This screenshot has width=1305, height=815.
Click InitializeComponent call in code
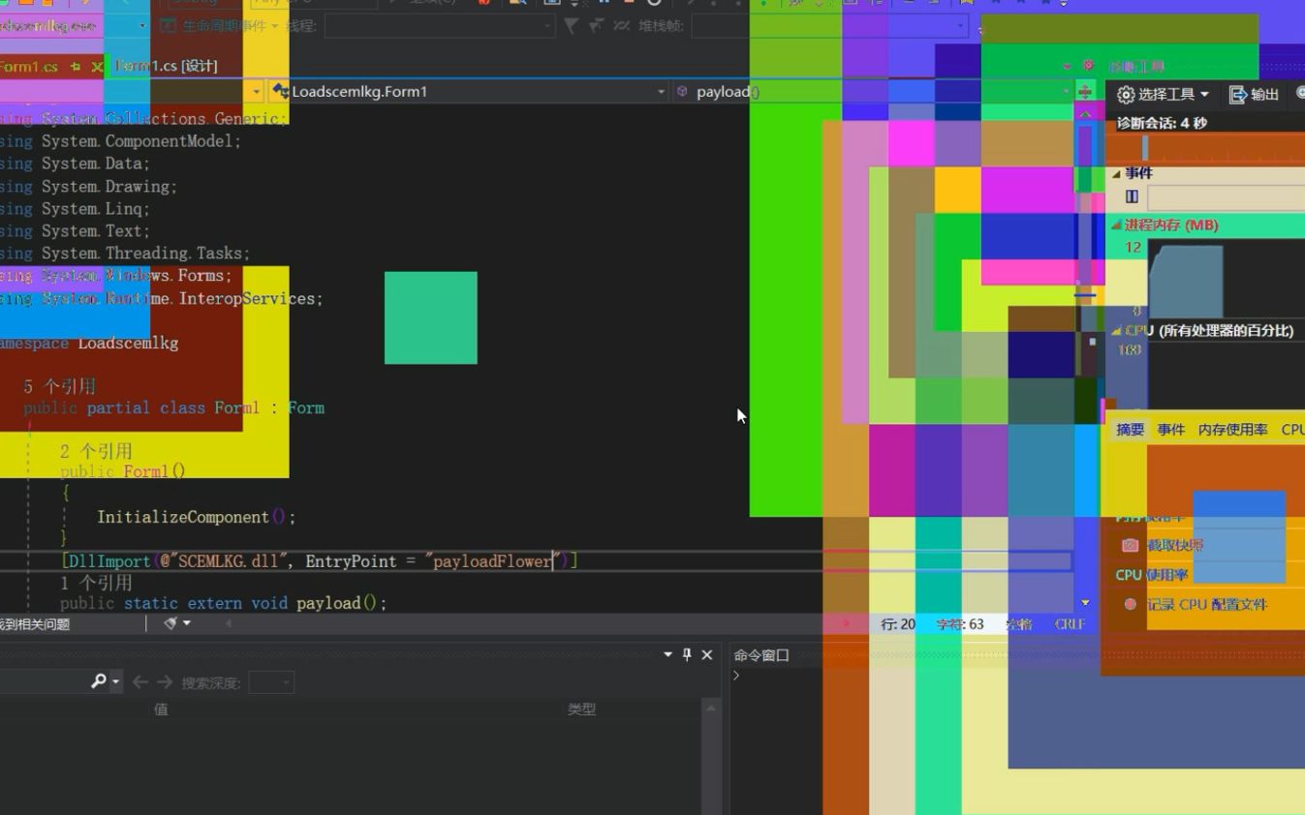183,517
